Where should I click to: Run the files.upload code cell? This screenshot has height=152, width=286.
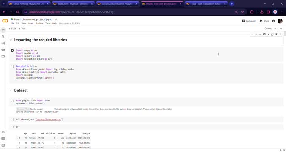[12, 100]
